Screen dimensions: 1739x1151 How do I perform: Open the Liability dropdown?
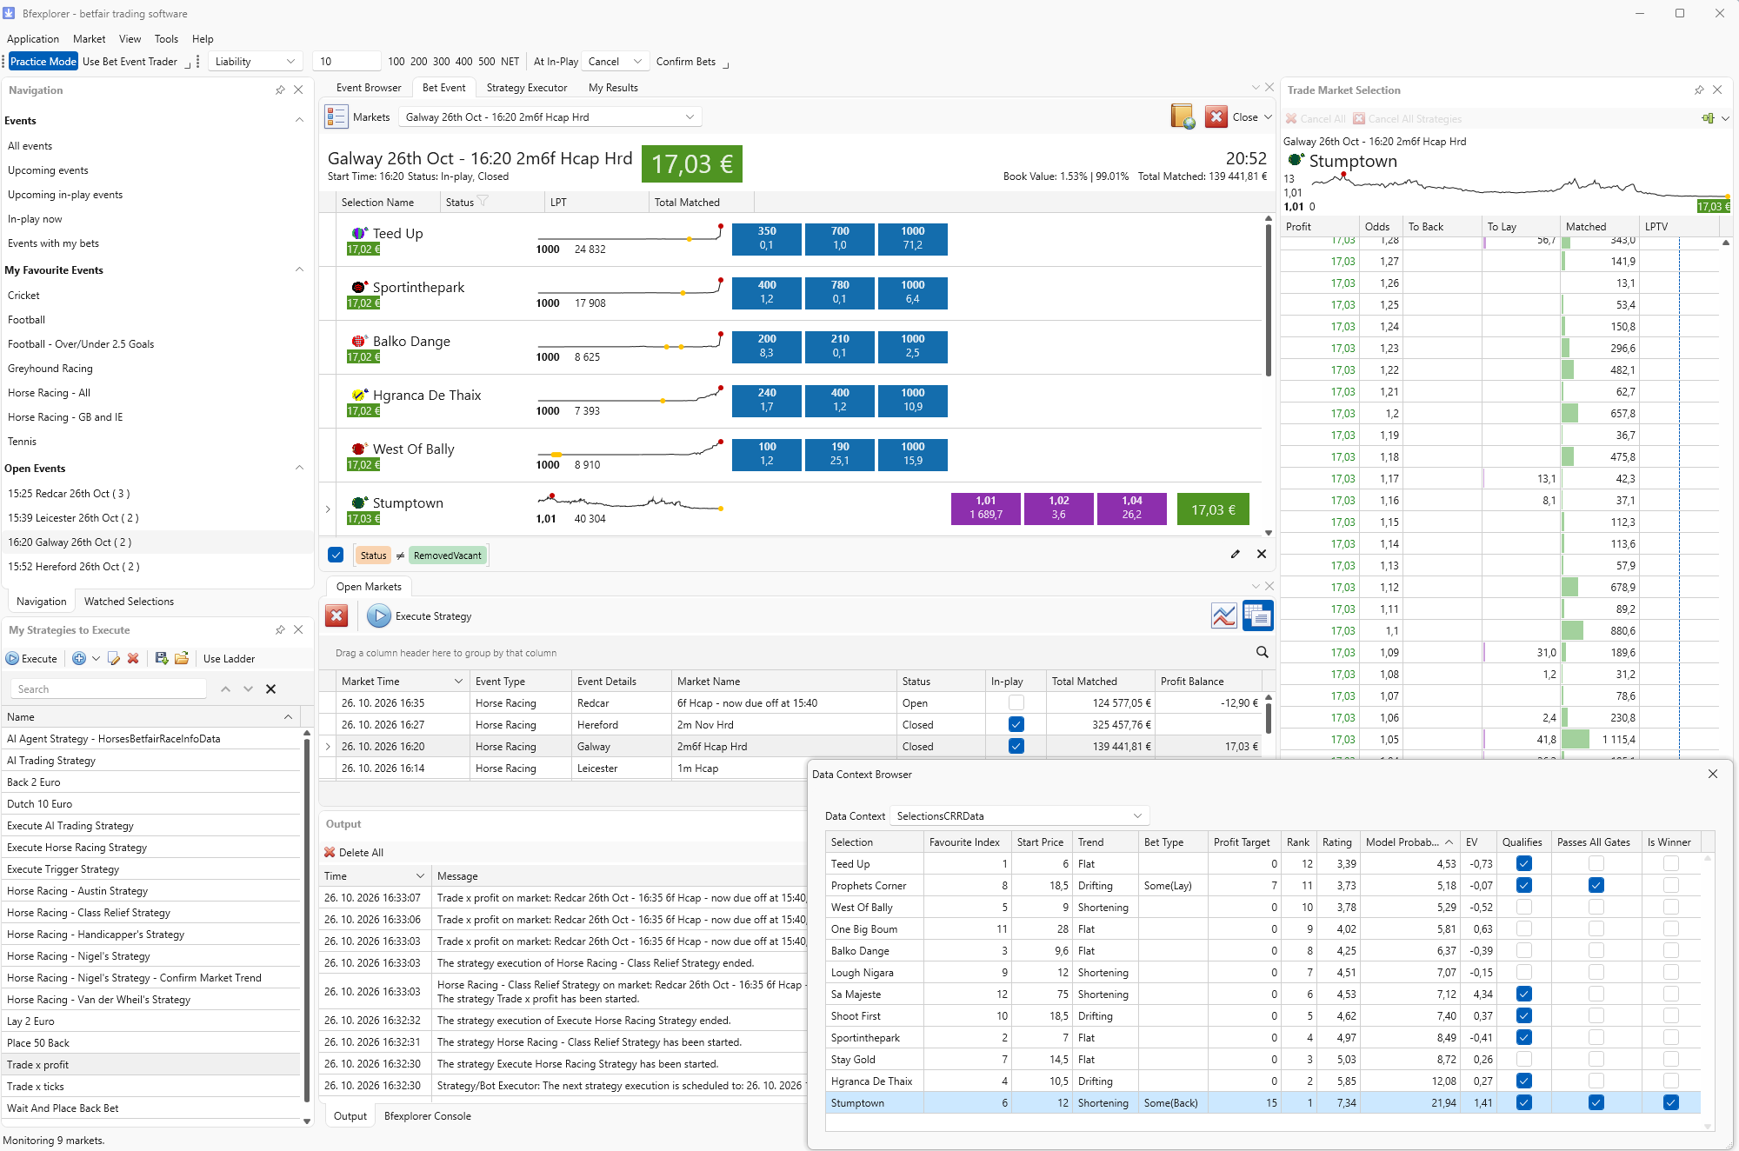[x=256, y=61]
